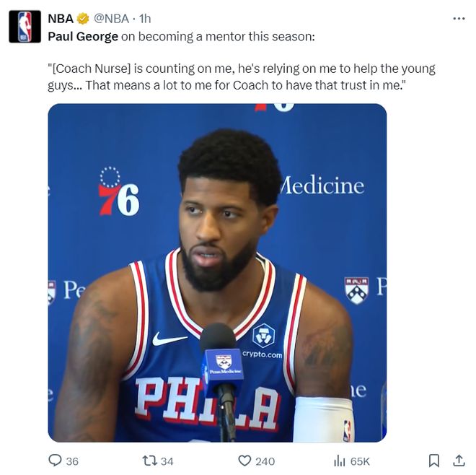The width and height of the screenshot is (476, 475).
Task: Click the 240 likes count
Action: point(265,461)
